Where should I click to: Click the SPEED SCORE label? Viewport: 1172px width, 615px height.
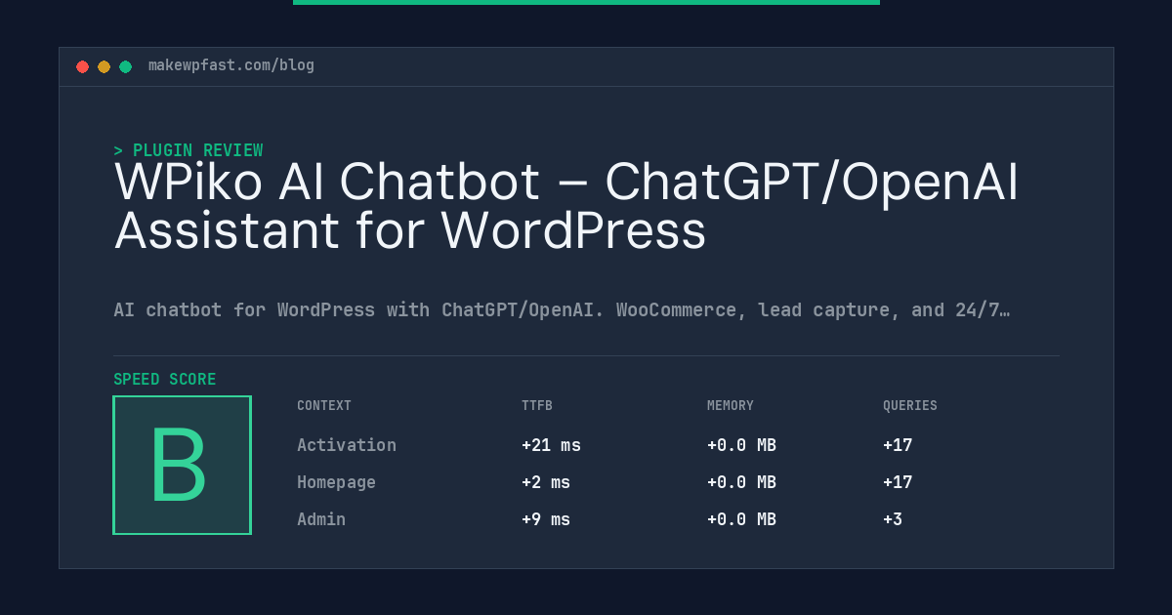pos(165,380)
